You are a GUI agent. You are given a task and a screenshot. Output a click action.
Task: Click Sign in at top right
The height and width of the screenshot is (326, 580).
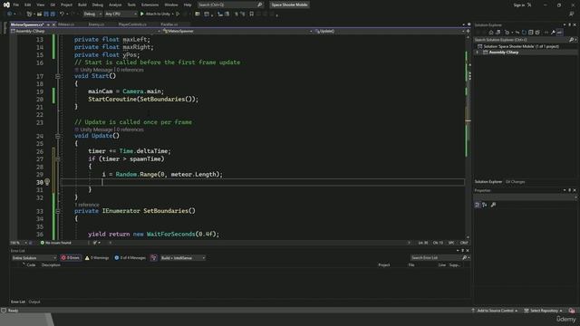tap(519, 5)
